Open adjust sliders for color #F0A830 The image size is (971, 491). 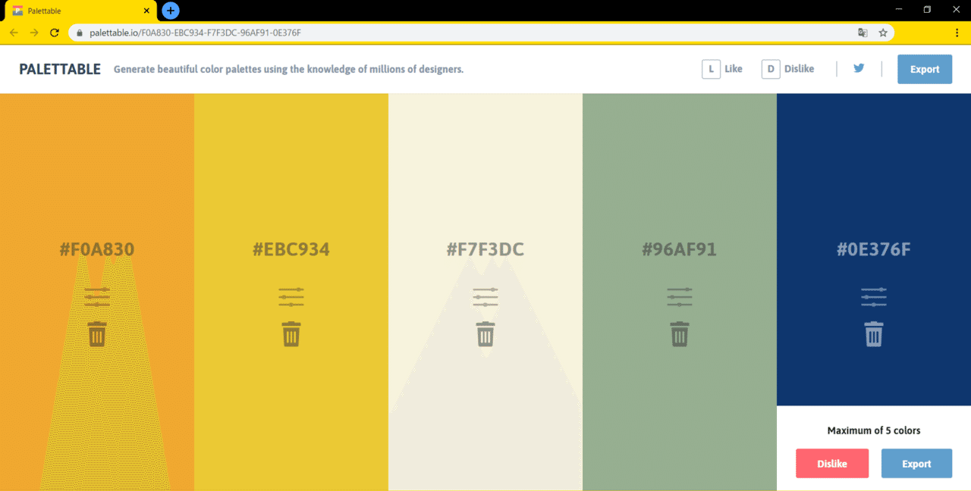click(97, 297)
